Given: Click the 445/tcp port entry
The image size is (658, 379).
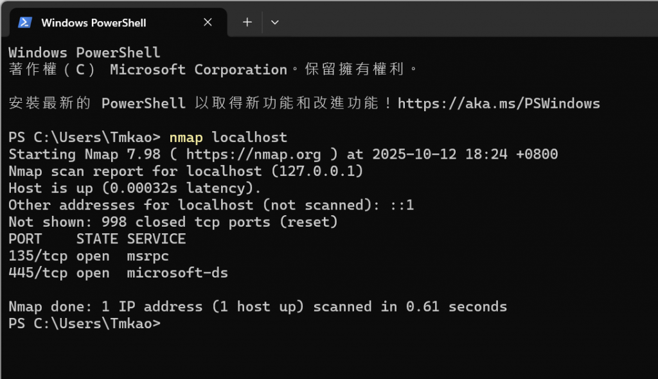Looking at the screenshot, I should tap(38, 273).
